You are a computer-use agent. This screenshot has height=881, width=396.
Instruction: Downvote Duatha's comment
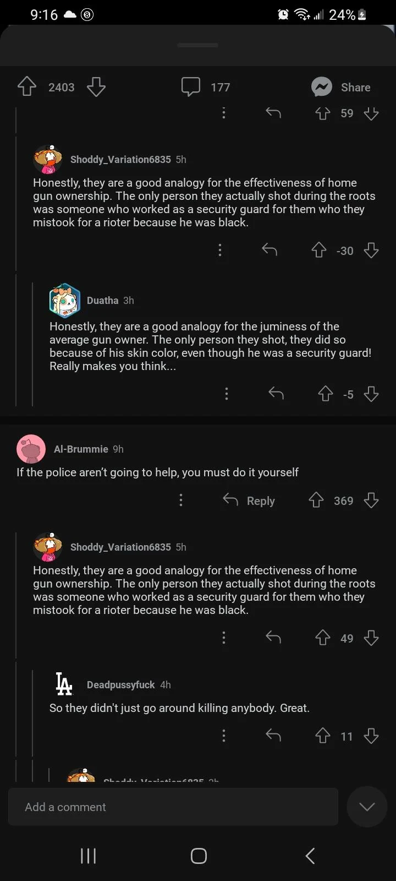[x=371, y=394]
